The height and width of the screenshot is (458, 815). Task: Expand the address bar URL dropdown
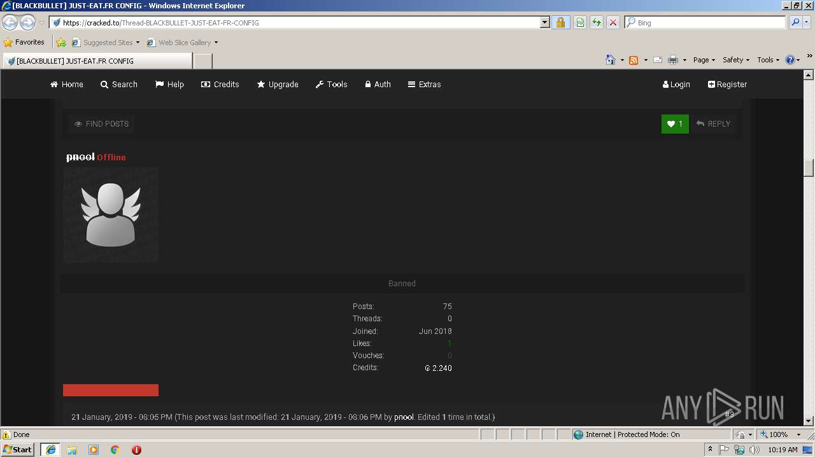[x=544, y=22]
